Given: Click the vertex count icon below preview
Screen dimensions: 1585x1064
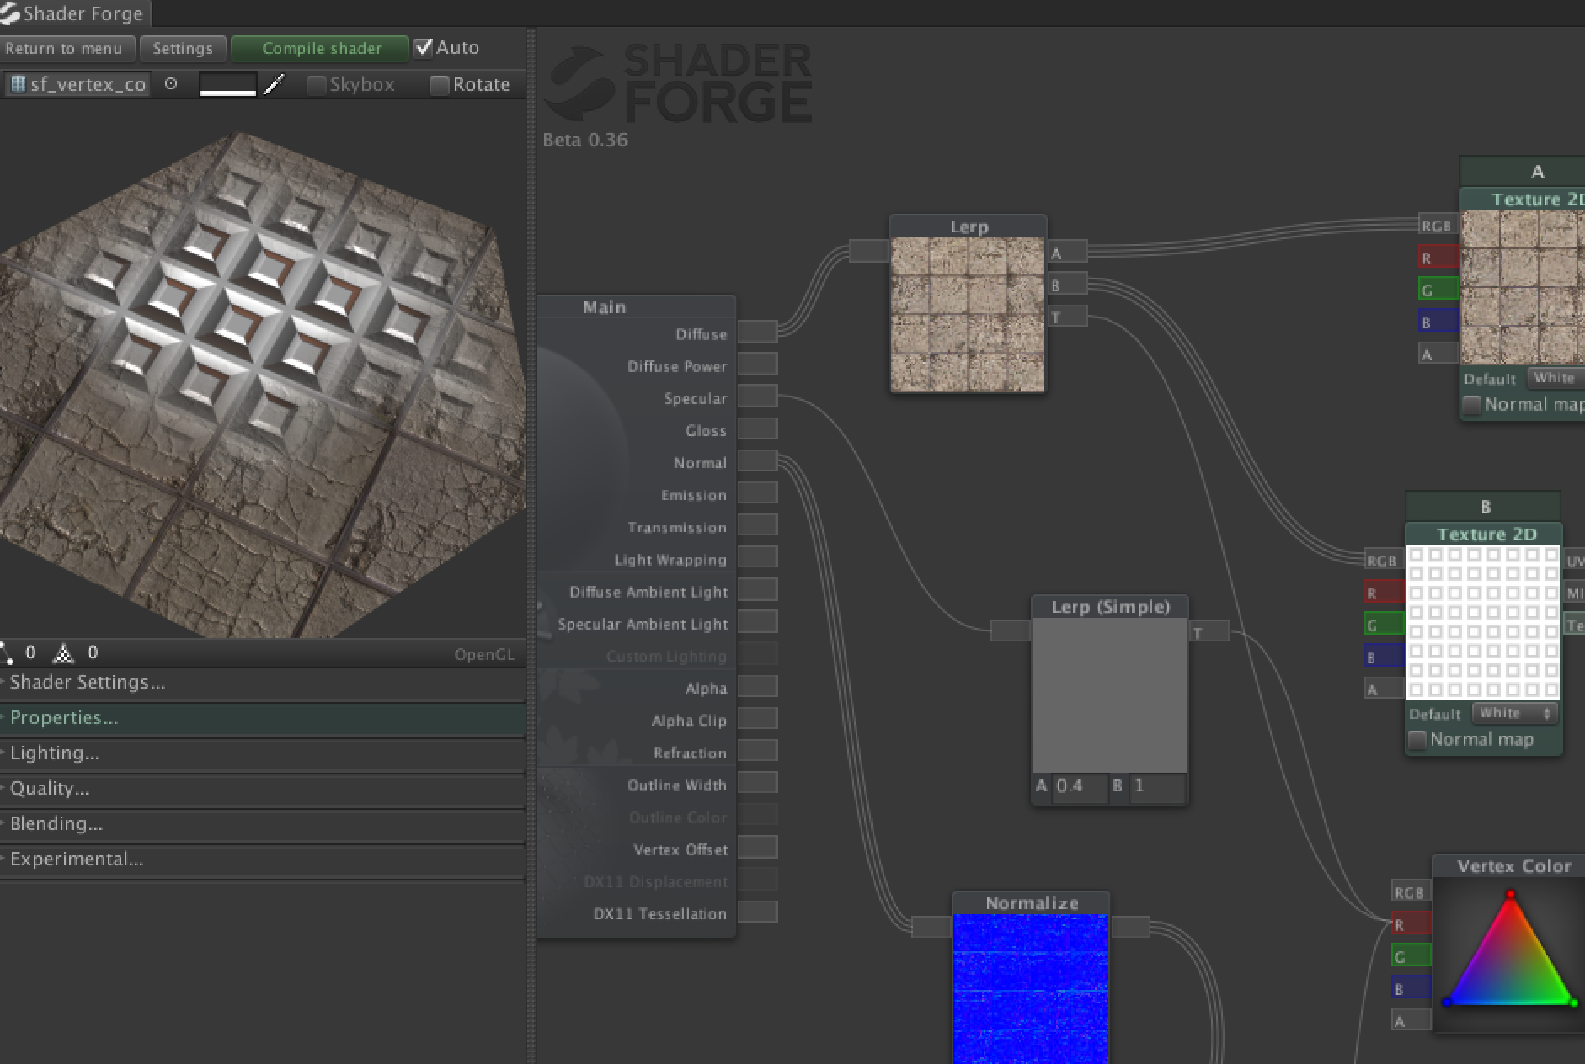Looking at the screenshot, I should (x=8, y=652).
